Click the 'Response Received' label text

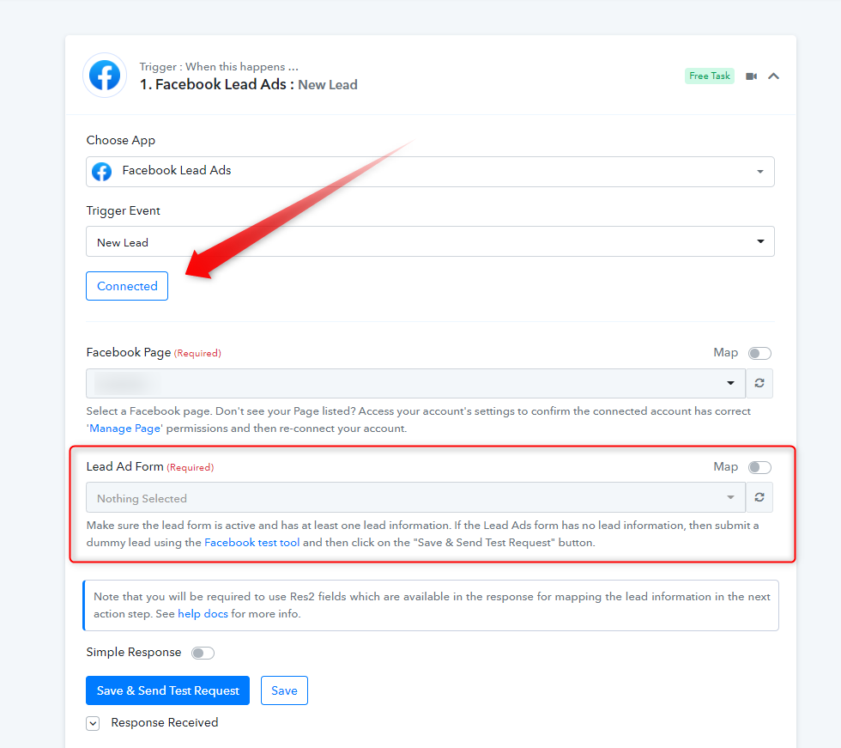pos(165,723)
